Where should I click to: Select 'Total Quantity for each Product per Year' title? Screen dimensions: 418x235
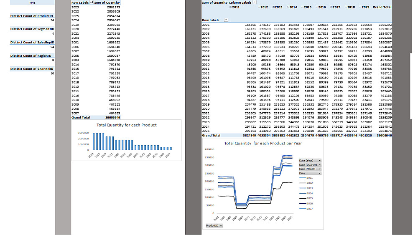pyautogui.click(x=263, y=143)
